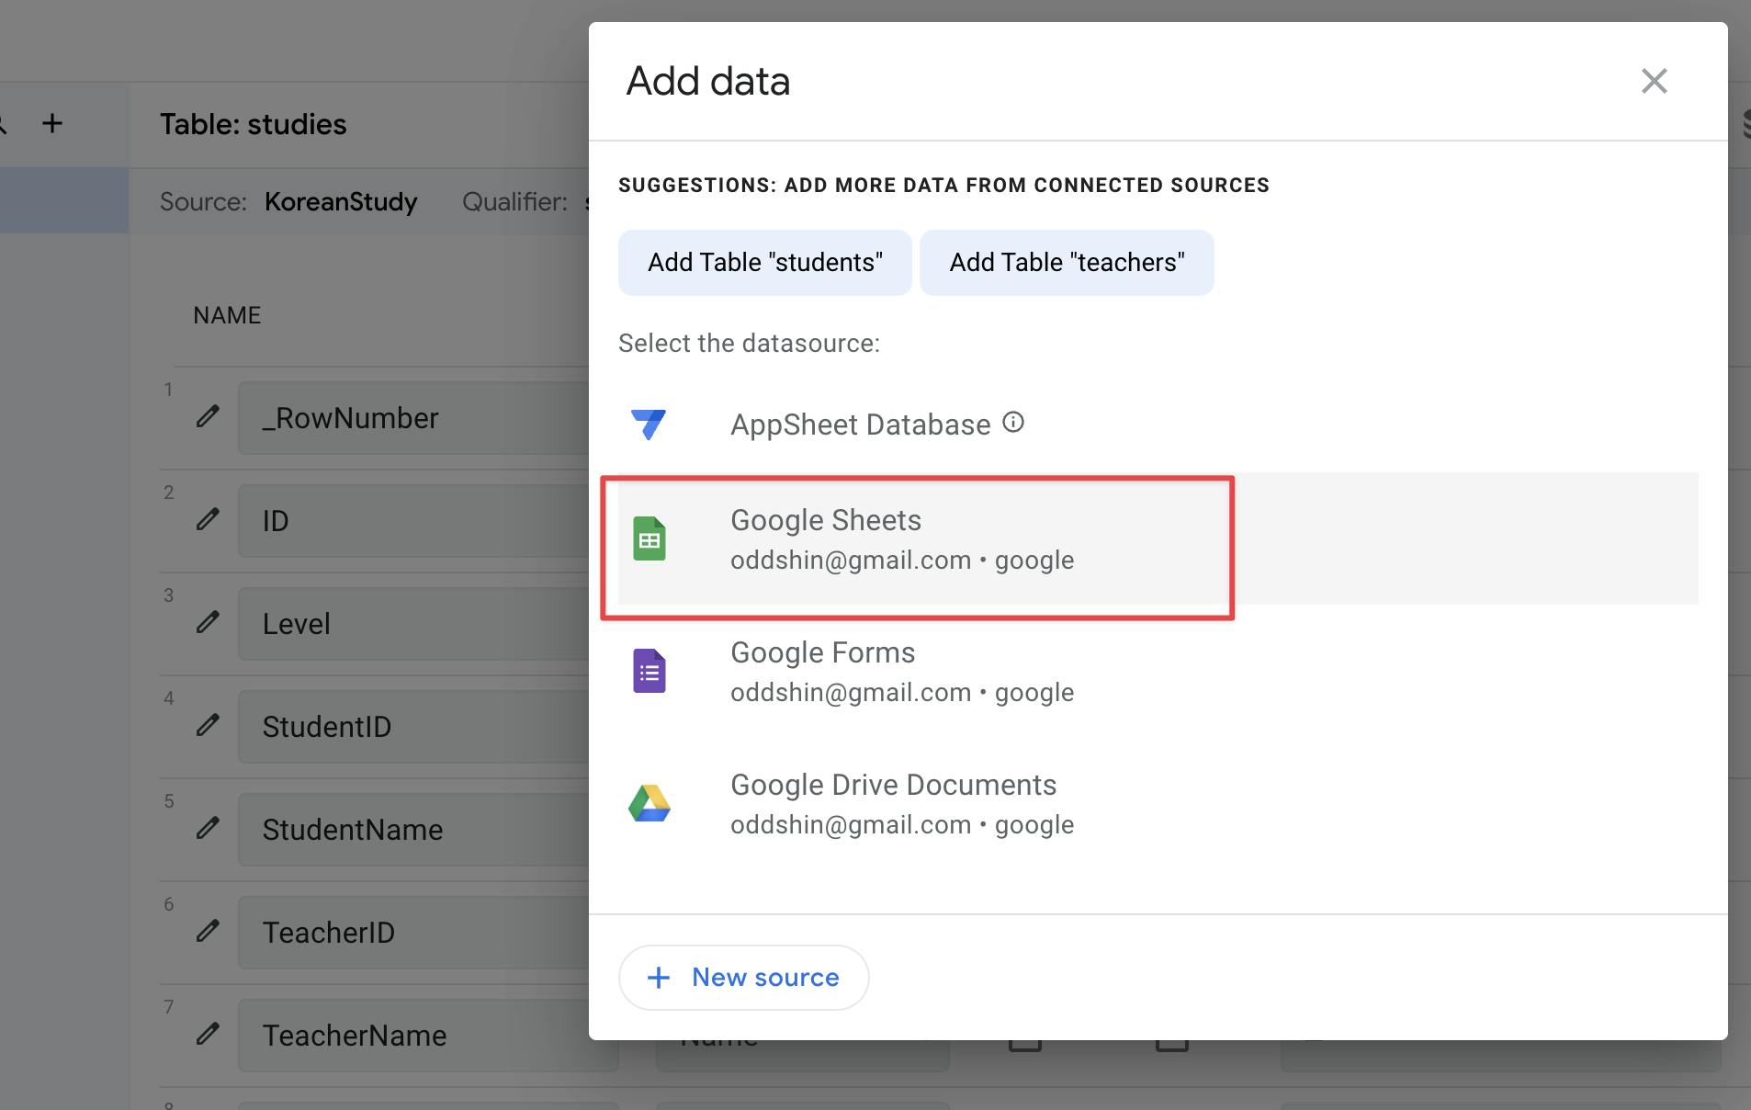
Task: Edit the _RowNumber column pencil icon
Action: [x=209, y=417]
